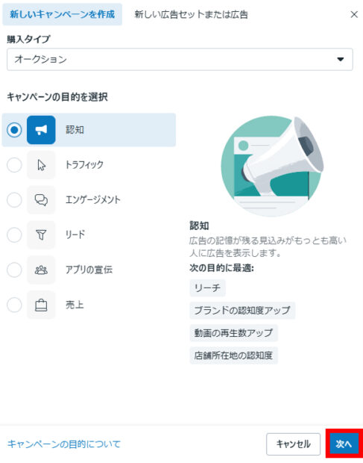Click the 認知 objective label text
This screenshot has height=463, width=363.
[75, 130]
